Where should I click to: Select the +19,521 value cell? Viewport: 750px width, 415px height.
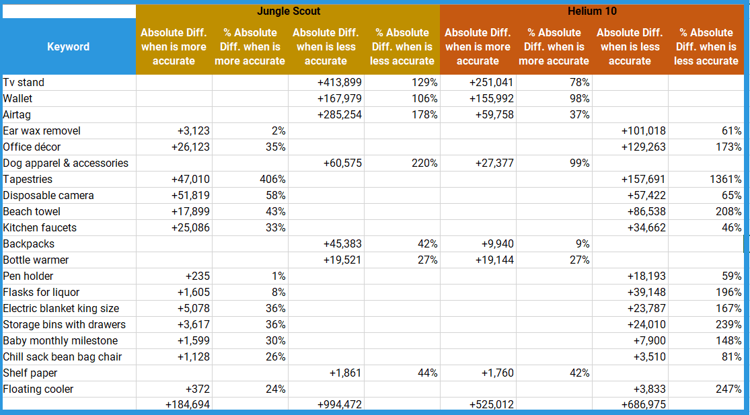(x=326, y=260)
